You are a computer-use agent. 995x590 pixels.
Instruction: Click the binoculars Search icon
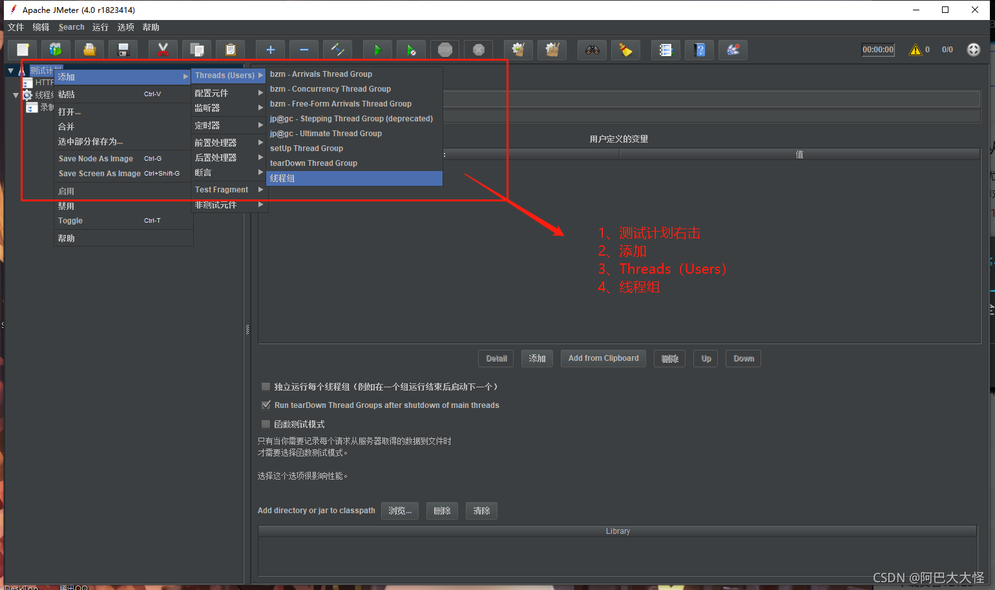[x=592, y=50]
